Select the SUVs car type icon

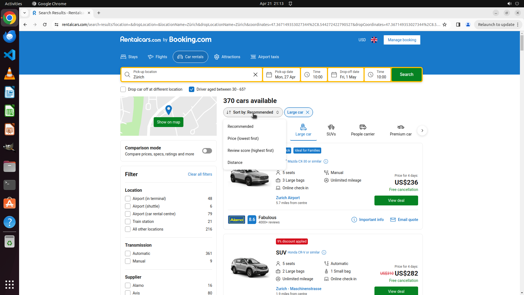pyautogui.click(x=331, y=130)
